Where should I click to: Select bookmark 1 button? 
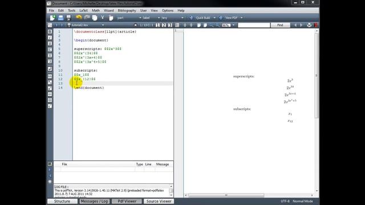(x=157, y=25)
